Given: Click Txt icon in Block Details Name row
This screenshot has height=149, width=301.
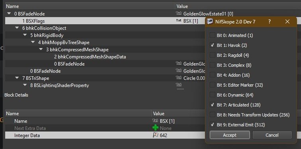Looking at the screenshot, I should 155,121.
